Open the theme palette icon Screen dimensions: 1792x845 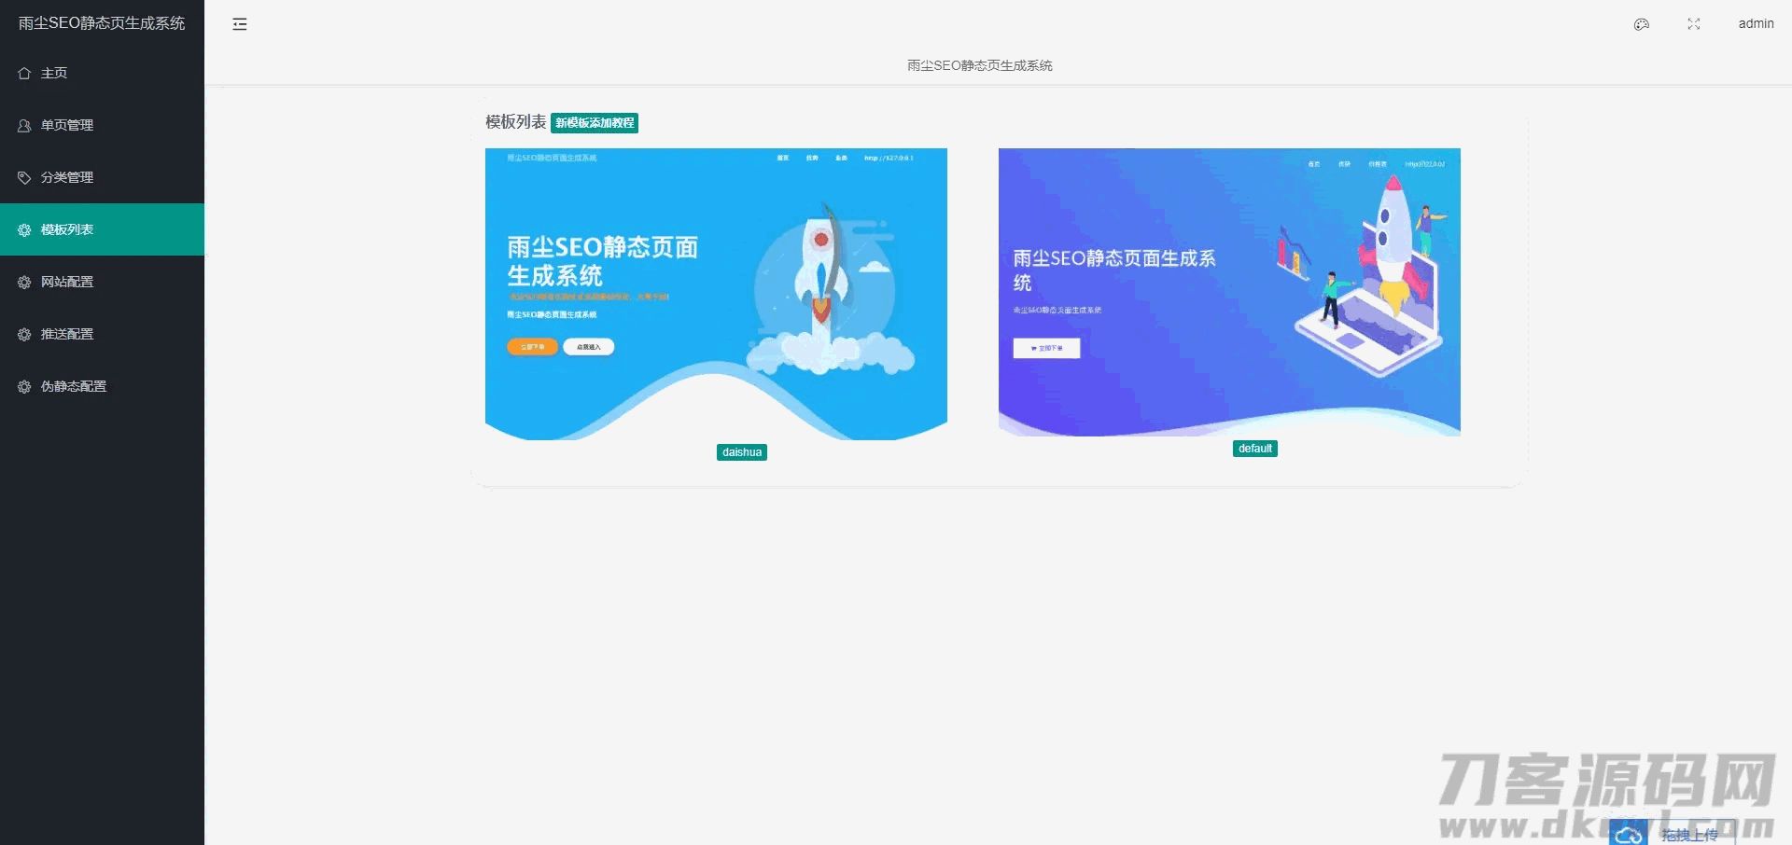click(1642, 24)
